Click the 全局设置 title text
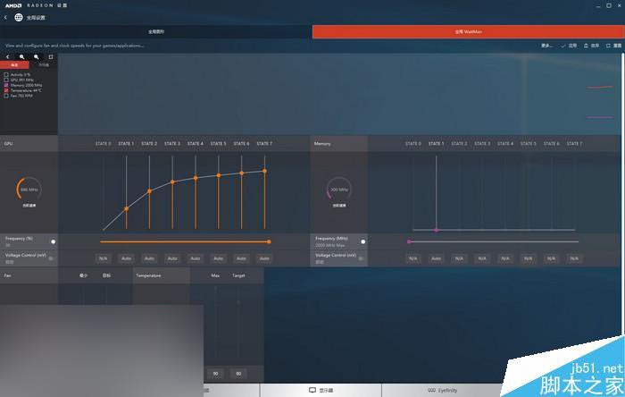Image resolution: width=625 pixels, height=397 pixels. 36,18
